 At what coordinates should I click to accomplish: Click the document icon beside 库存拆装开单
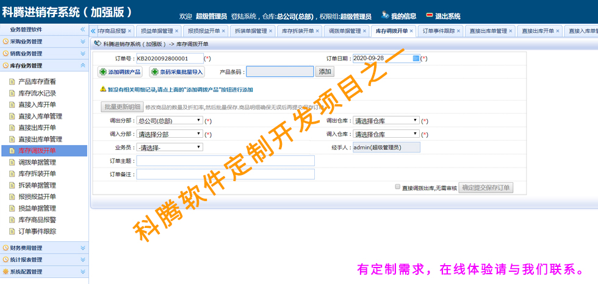pyautogui.click(x=12, y=174)
